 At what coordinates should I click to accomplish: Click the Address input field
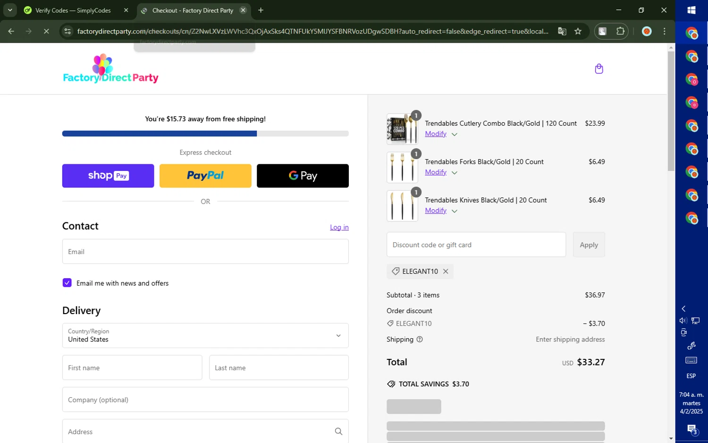coord(205,431)
